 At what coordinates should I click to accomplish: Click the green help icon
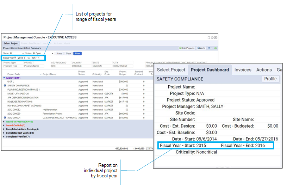coord(216,48)
